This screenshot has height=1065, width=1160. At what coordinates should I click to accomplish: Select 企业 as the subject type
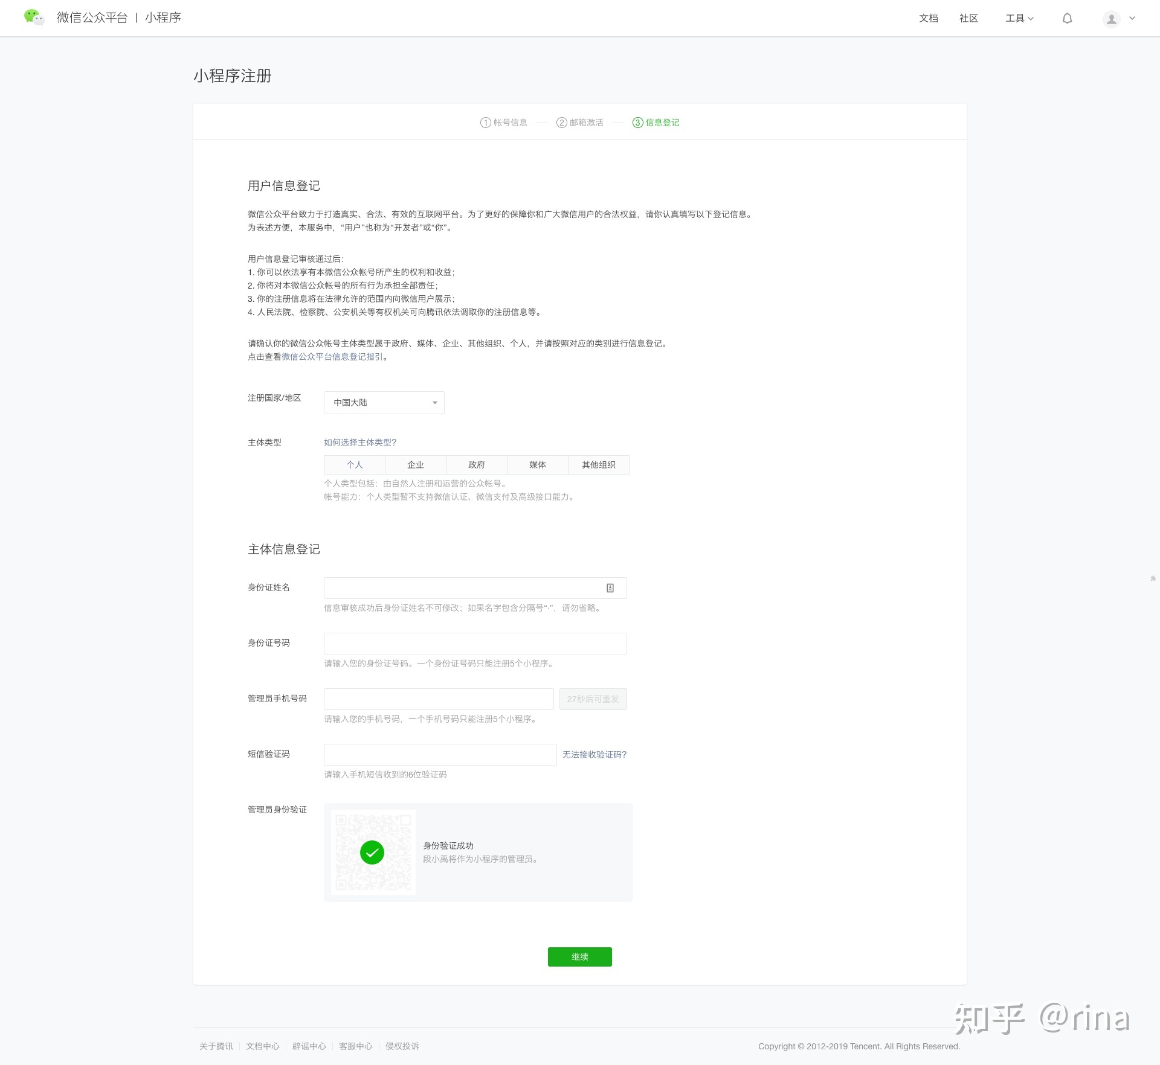tap(416, 465)
